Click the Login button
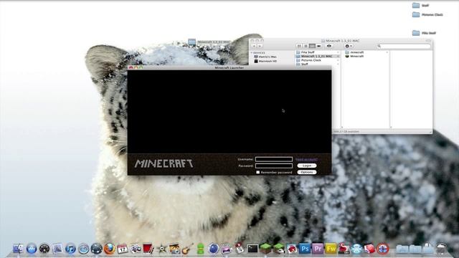459x258 pixels. [x=306, y=166]
